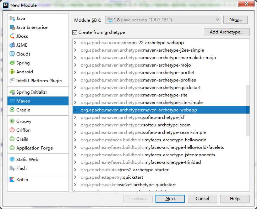Select Spring module type label

(23, 63)
